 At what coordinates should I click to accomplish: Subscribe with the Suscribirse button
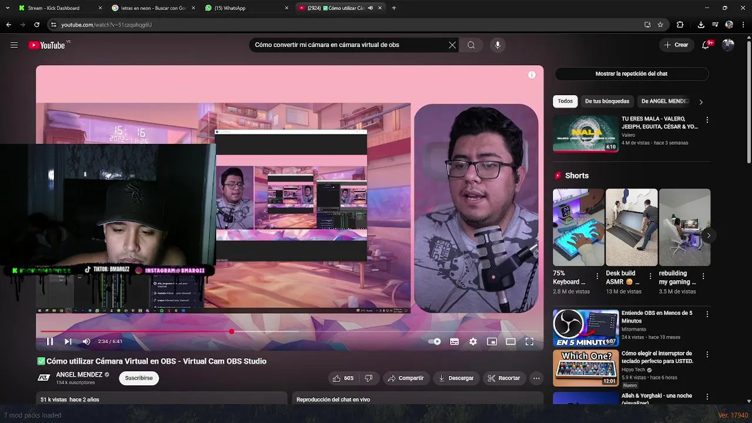coord(139,378)
